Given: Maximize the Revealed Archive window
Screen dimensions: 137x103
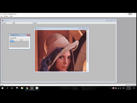Looking at the screenshot, I should click(25, 35).
